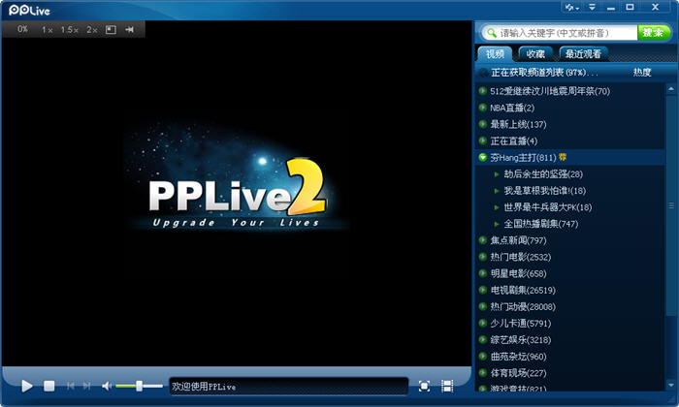Click the 0% buffer indicator

pyautogui.click(x=22, y=29)
